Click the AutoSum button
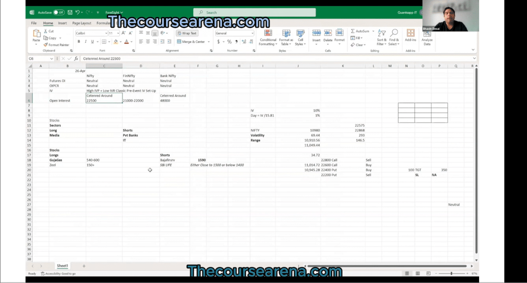Viewport: 527px width, 283px height. click(x=360, y=31)
